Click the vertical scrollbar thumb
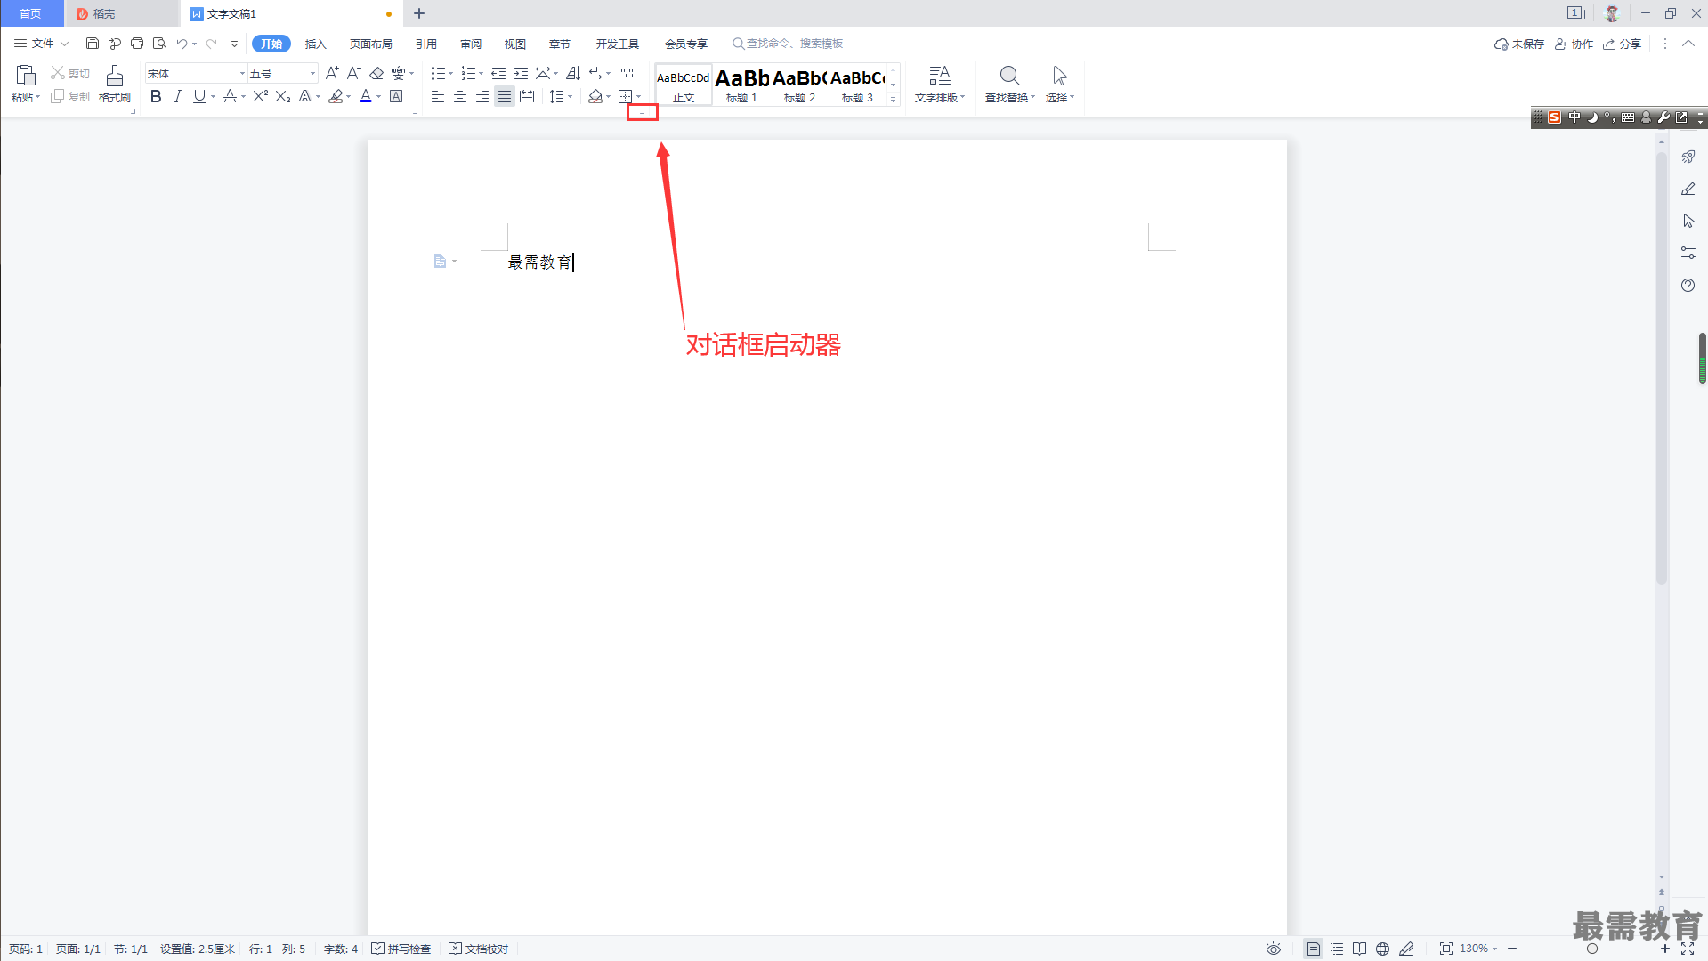The width and height of the screenshot is (1708, 961). pyautogui.click(x=1661, y=367)
